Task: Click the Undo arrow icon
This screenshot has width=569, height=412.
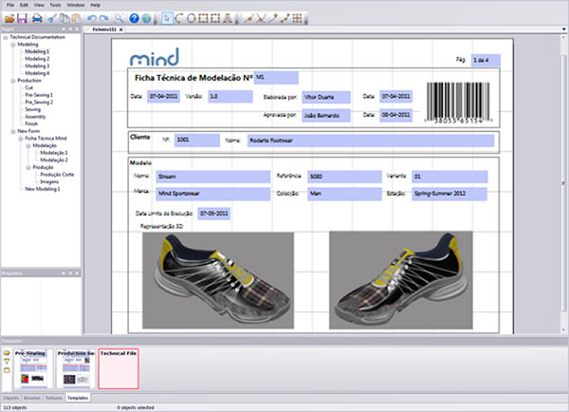Action: click(91, 18)
